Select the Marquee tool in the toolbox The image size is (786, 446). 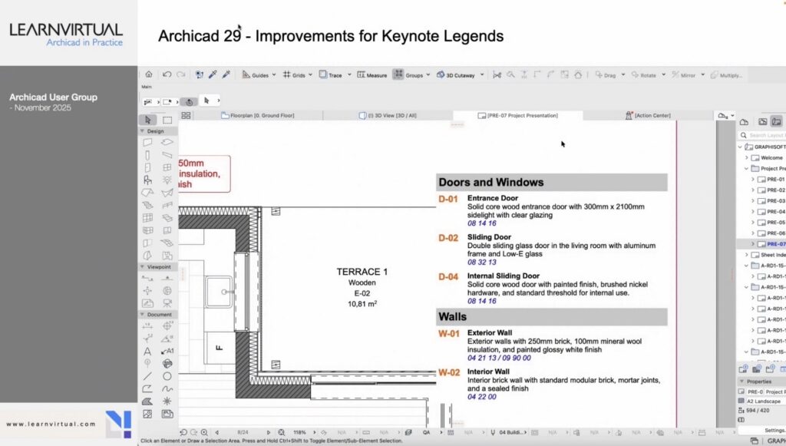pyautogui.click(x=167, y=120)
